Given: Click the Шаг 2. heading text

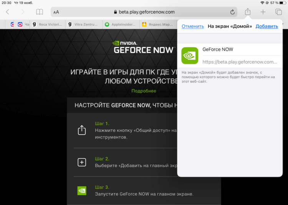Looking at the screenshot, I should click(102, 158).
